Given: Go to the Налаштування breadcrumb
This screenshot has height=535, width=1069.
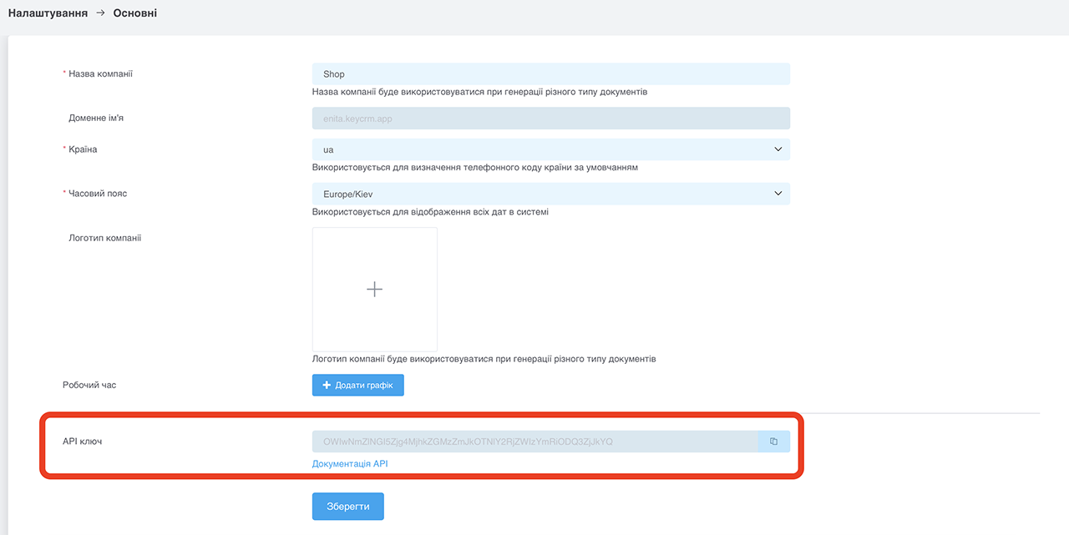Looking at the screenshot, I should [48, 13].
